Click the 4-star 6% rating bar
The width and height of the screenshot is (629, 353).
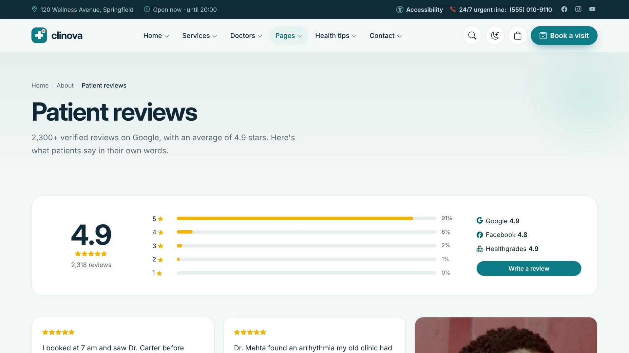(306, 232)
